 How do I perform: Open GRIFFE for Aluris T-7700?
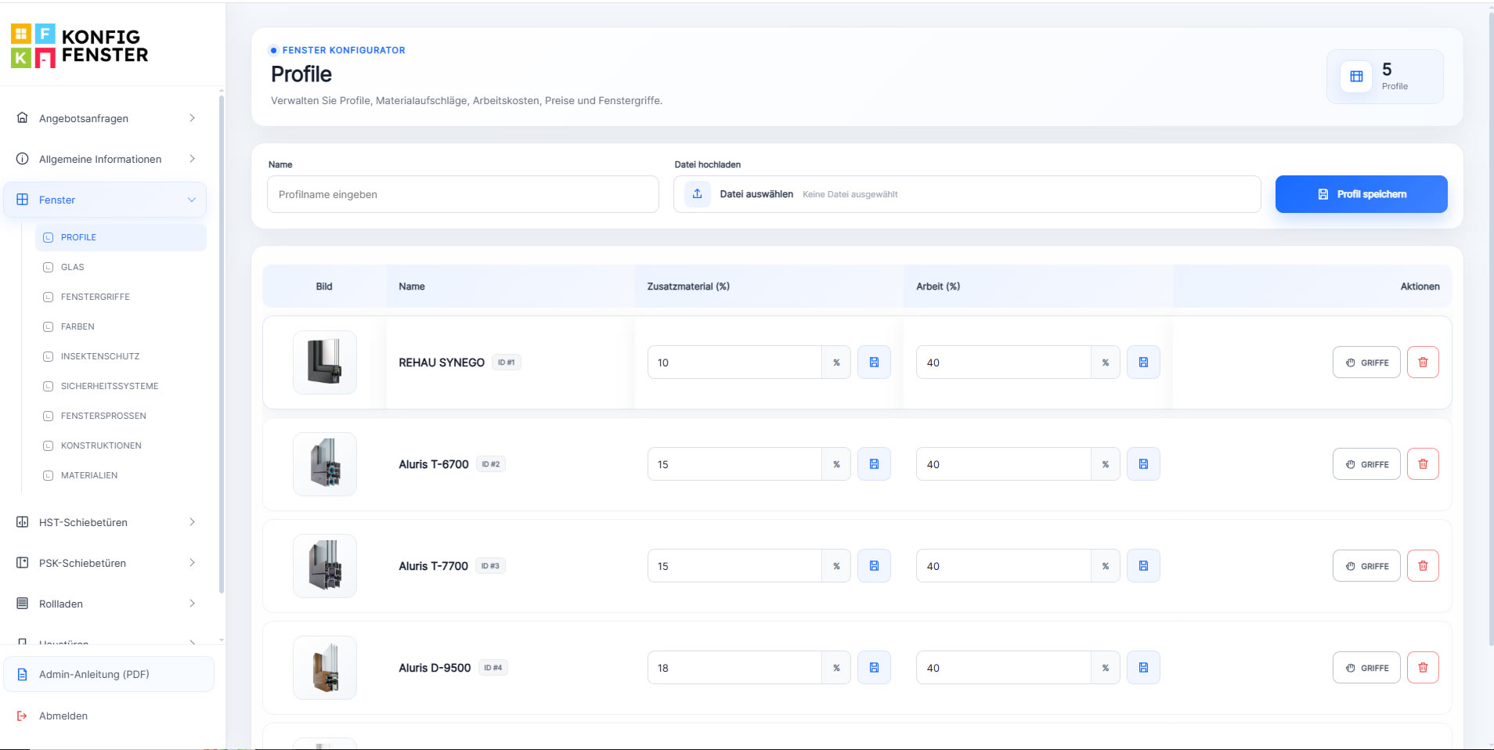(x=1366, y=566)
